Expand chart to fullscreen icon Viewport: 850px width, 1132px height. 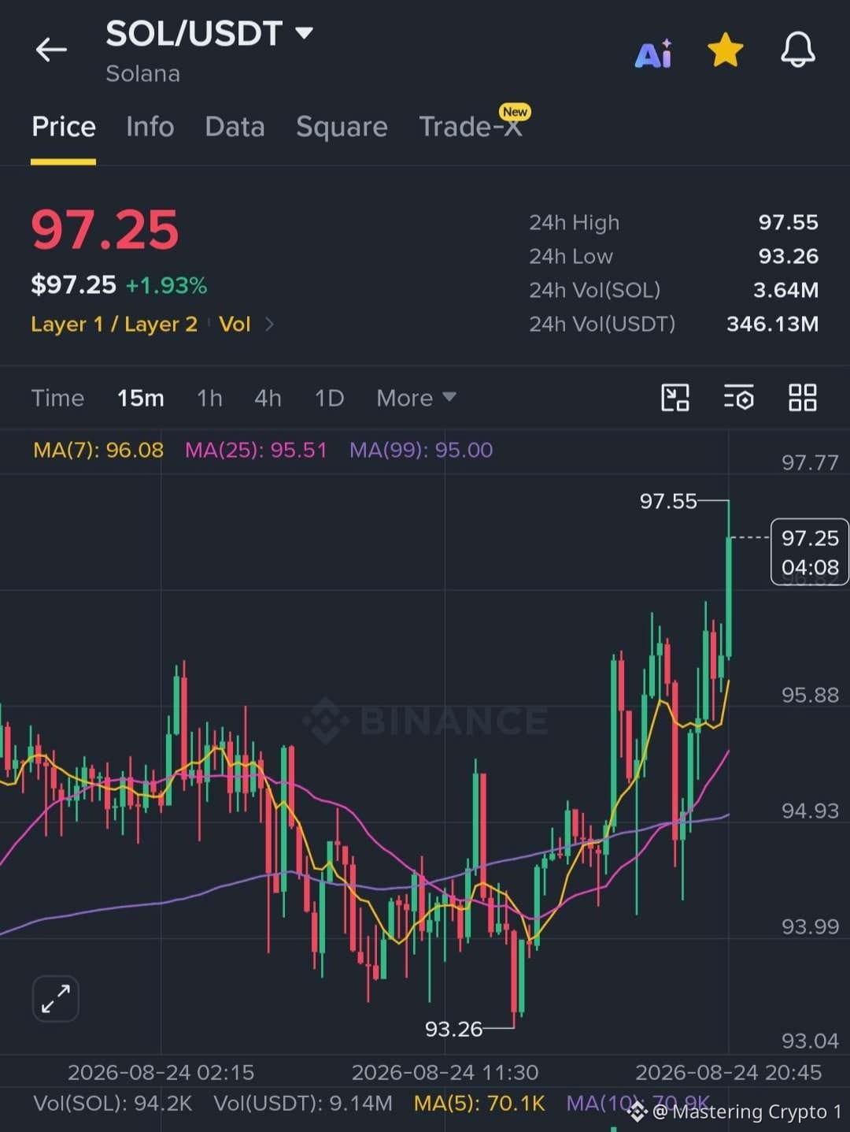(x=56, y=999)
